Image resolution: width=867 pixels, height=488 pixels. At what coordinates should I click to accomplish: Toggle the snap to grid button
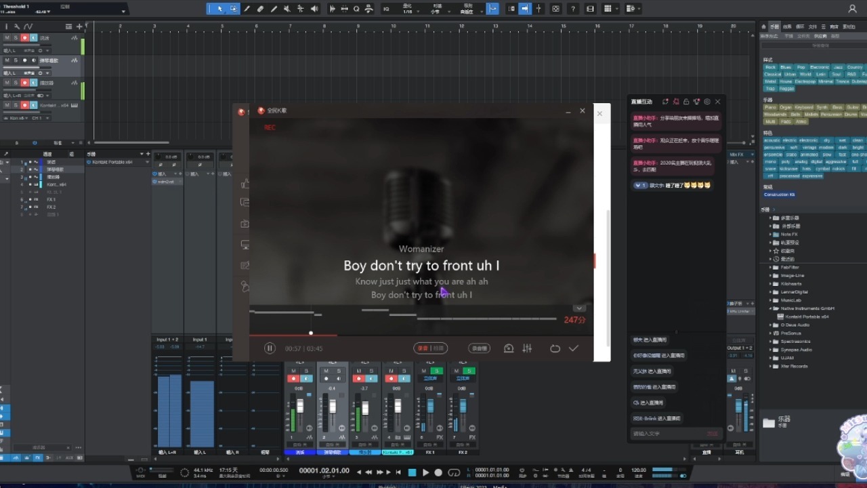[493, 9]
